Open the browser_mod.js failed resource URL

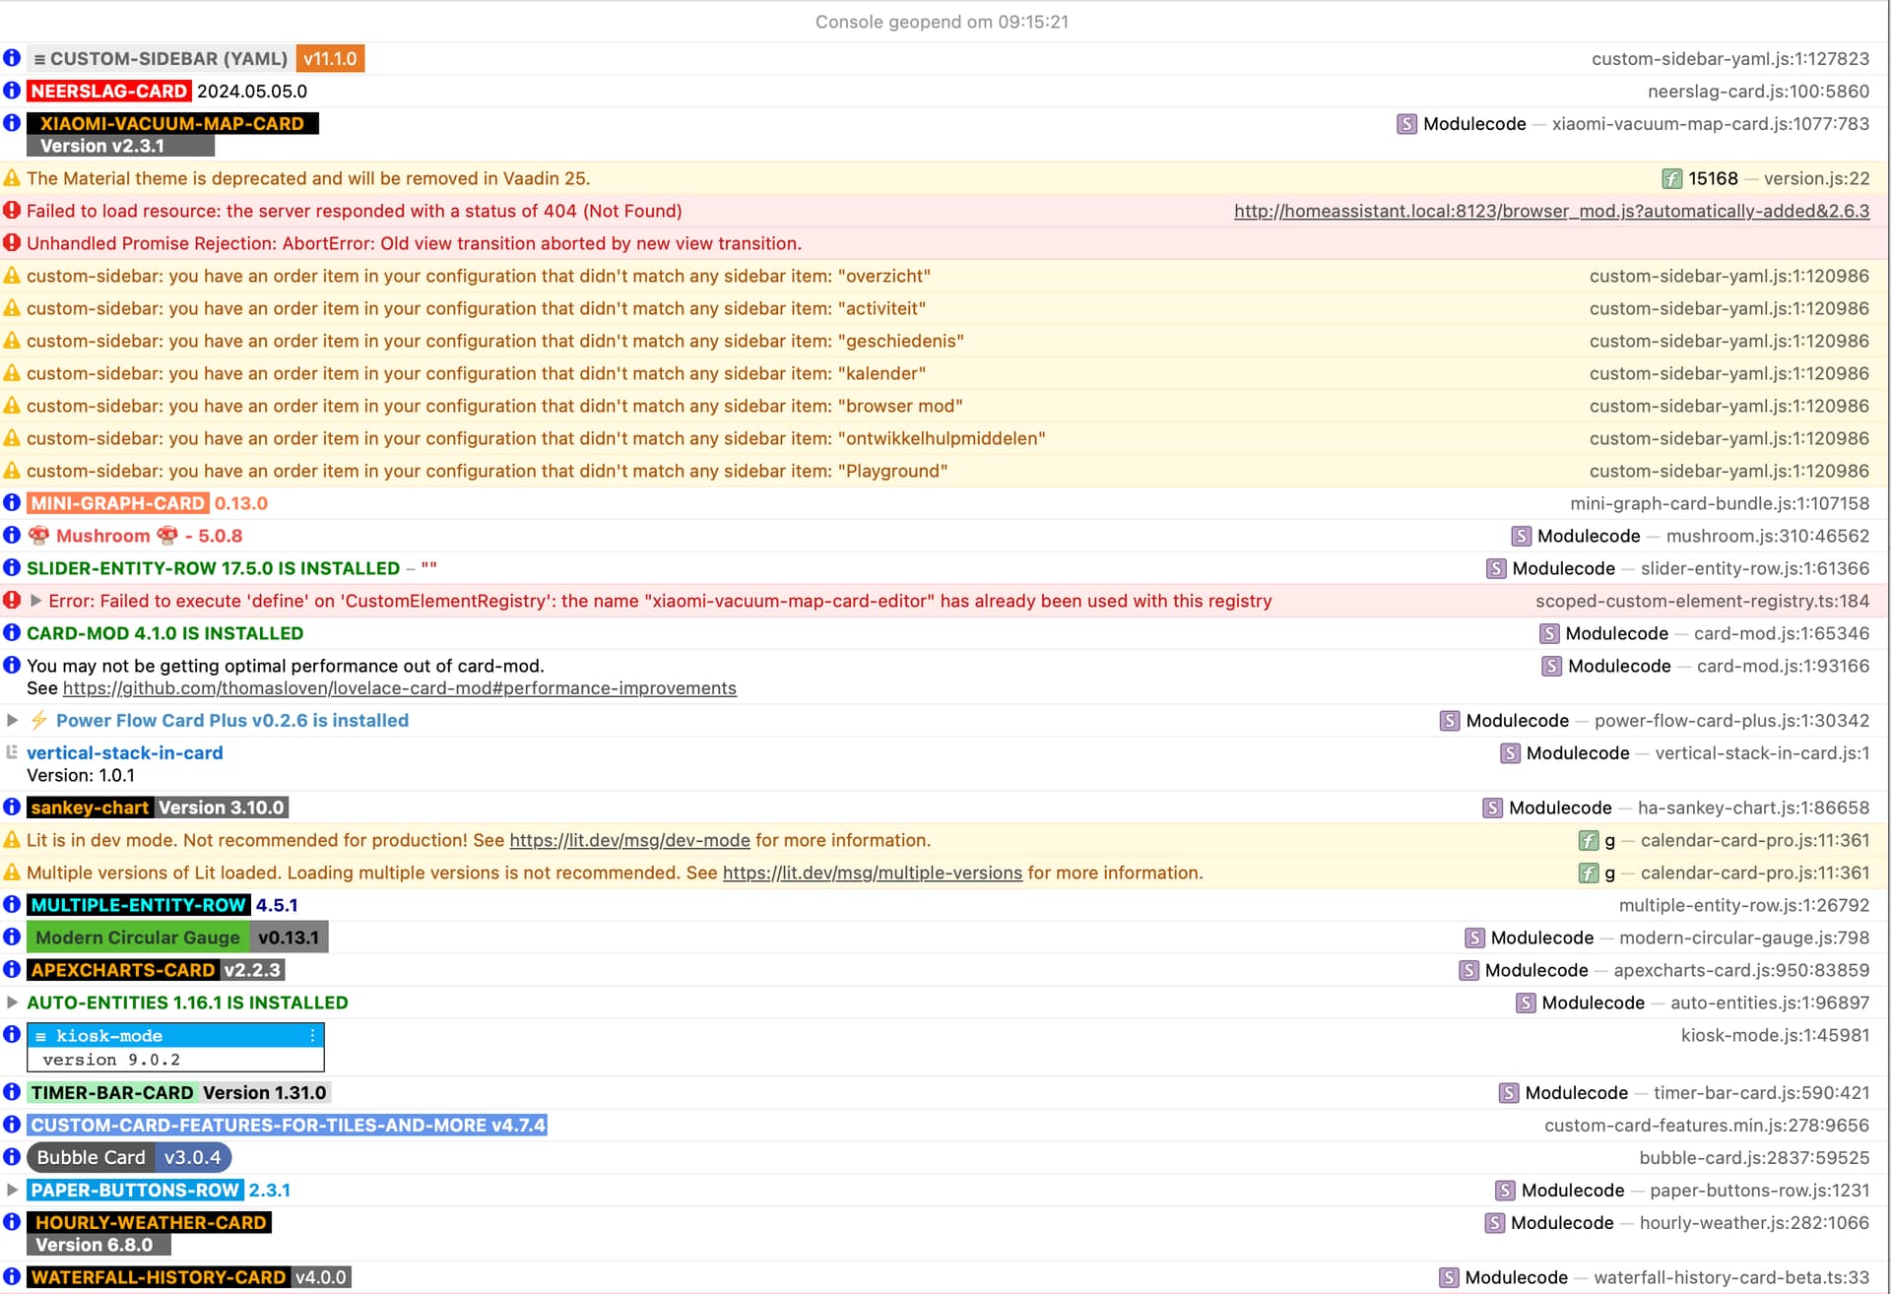tap(1551, 211)
